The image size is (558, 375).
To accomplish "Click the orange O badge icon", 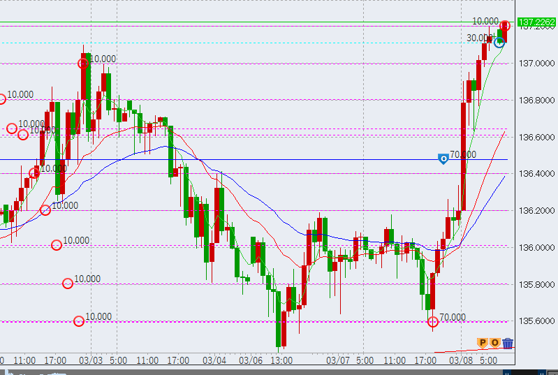I will (x=494, y=342).
